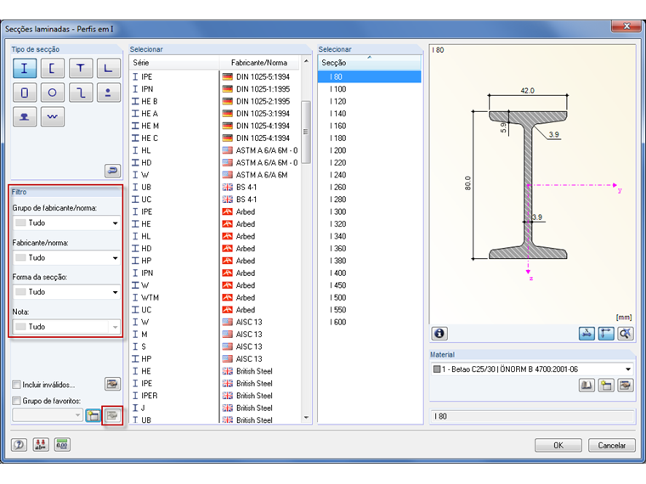Select the M AISC 13 series row

215,335
